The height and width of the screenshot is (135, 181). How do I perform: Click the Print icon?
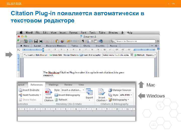click(41, 41)
